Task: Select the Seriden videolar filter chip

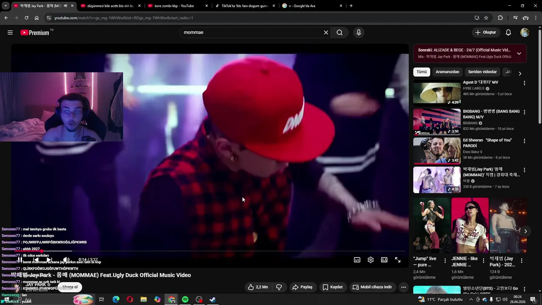Action: (x=482, y=72)
